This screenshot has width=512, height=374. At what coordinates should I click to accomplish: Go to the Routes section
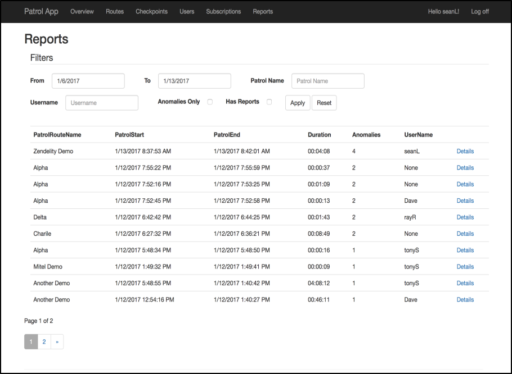pyautogui.click(x=115, y=12)
